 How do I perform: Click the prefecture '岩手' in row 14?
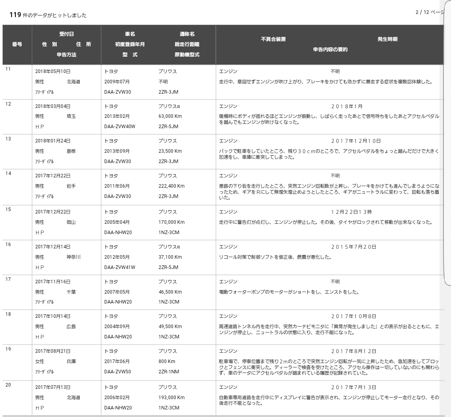click(x=71, y=186)
